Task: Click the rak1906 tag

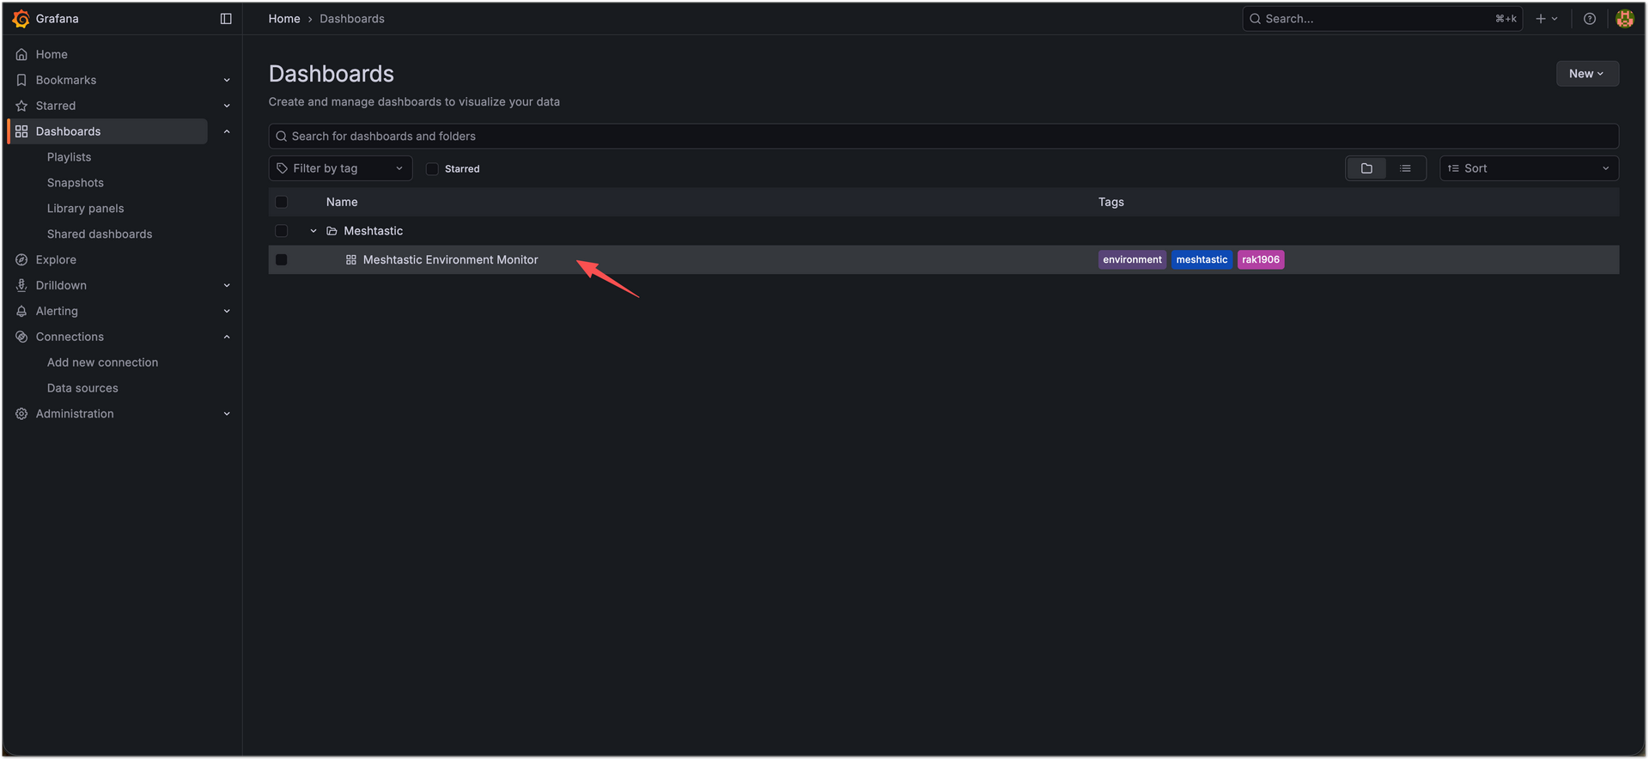Action: click(1261, 259)
